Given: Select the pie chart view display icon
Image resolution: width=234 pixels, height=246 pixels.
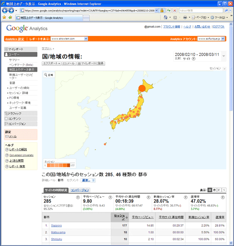Looking at the screenshot, I should tap(214, 190).
